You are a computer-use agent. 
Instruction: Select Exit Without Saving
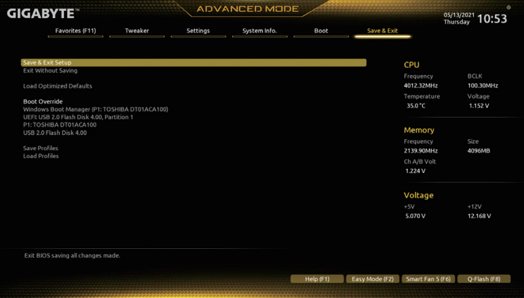50,71
